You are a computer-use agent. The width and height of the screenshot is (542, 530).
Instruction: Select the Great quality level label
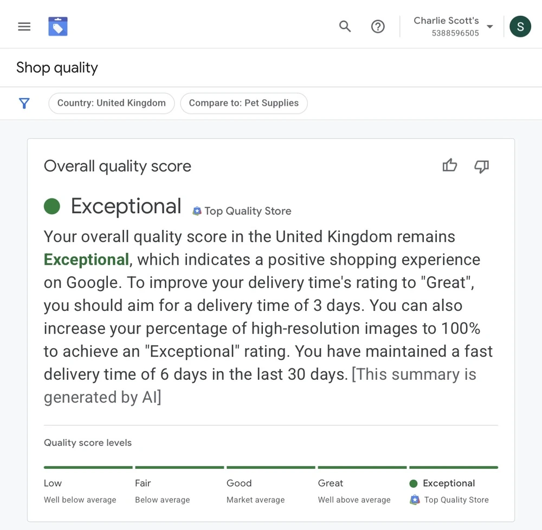pyautogui.click(x=331, y=483)
